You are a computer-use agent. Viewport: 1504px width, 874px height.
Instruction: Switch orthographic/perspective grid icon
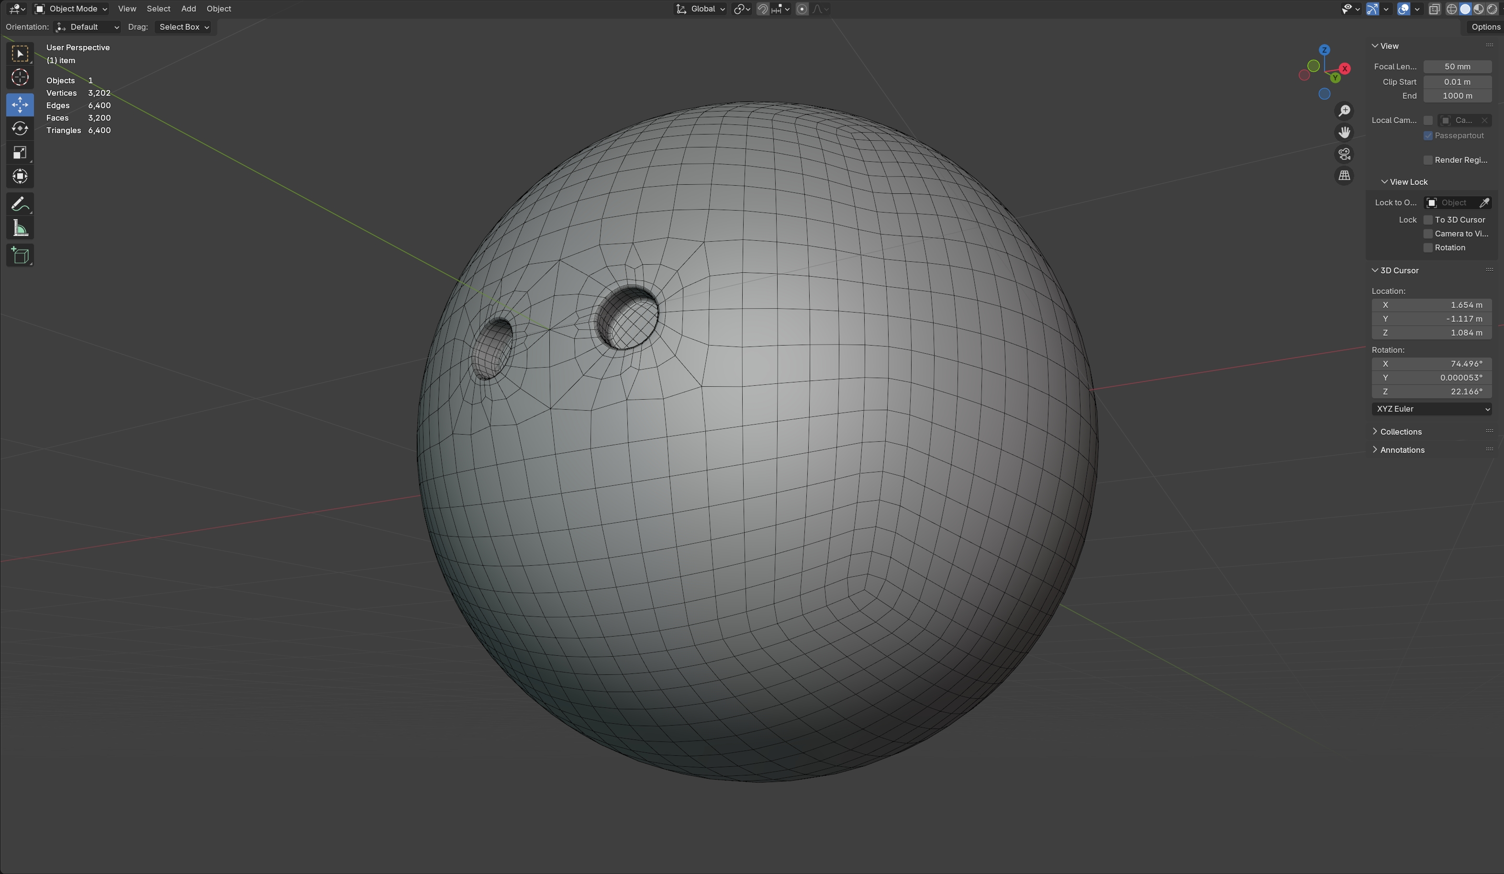[1344, 176]
